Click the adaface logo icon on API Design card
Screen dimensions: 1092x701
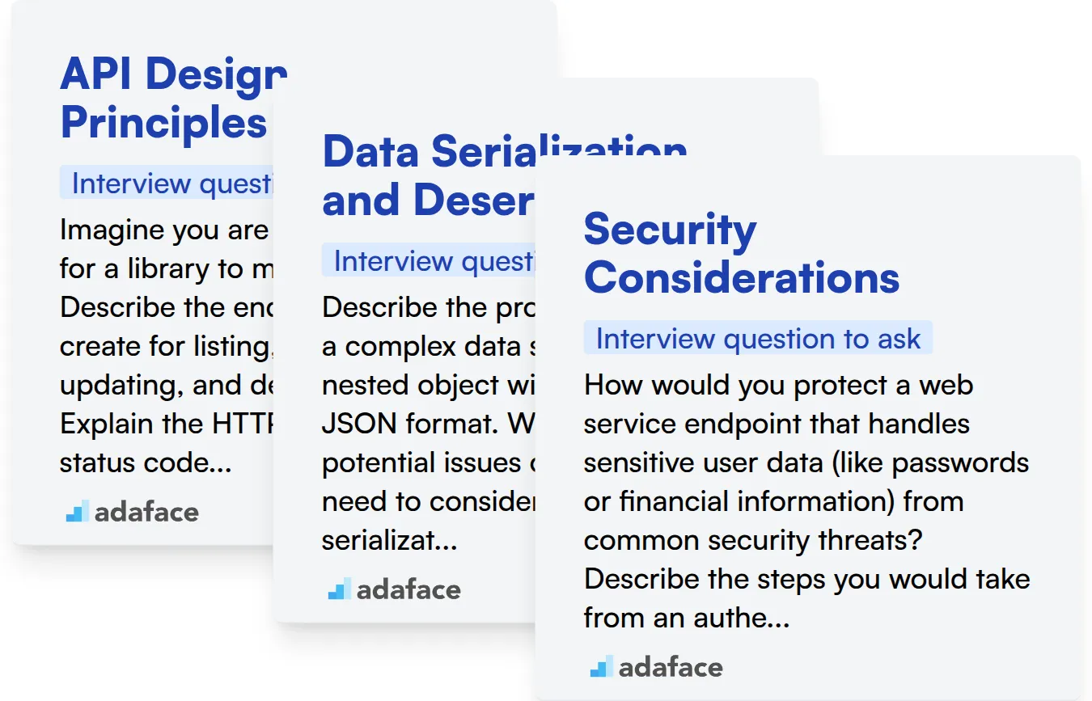[x=77, y=511]
